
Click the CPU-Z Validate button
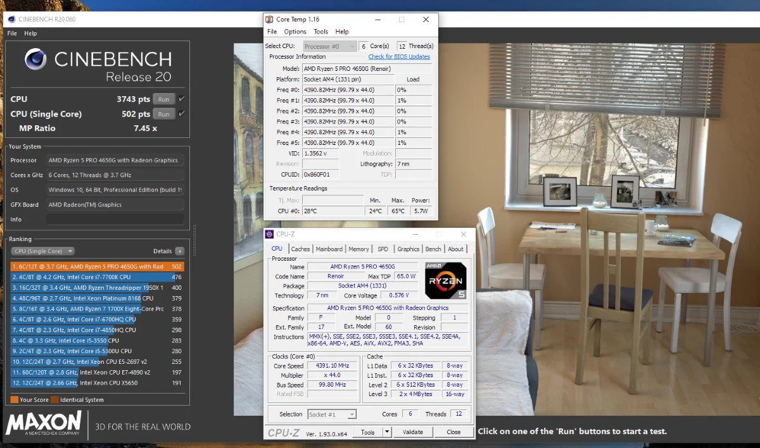tap(412, 432)
